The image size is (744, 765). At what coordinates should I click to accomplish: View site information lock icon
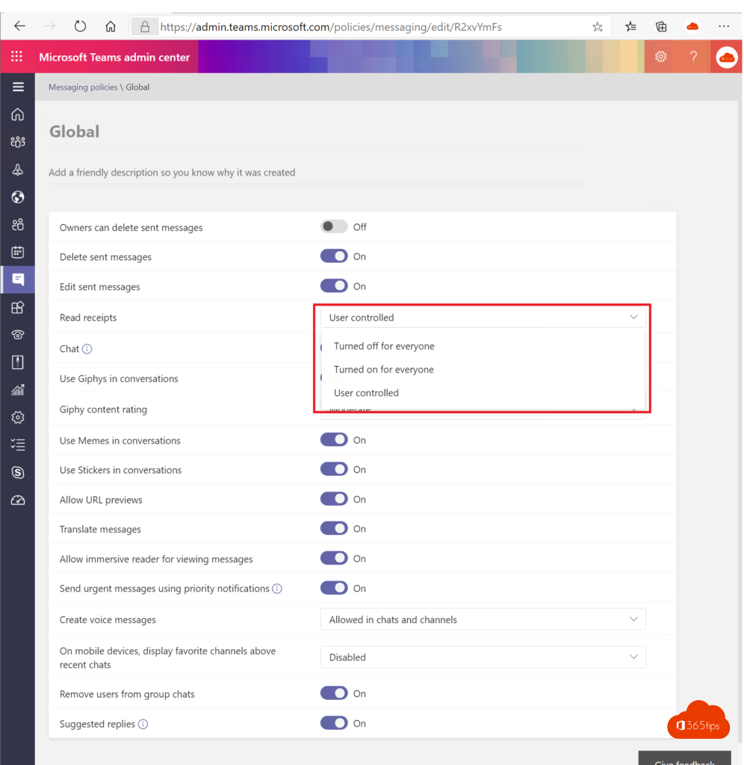(x=145, y=27)
